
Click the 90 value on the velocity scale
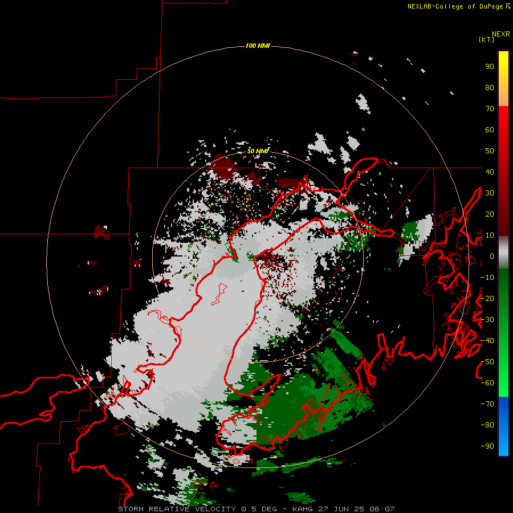490,67
